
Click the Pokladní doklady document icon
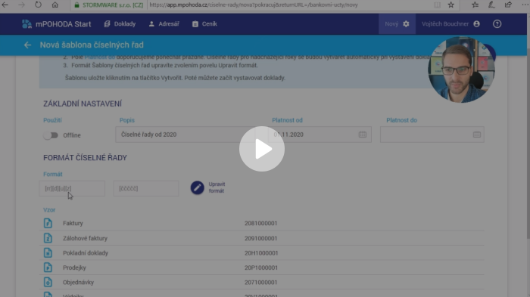click(48, 252)
